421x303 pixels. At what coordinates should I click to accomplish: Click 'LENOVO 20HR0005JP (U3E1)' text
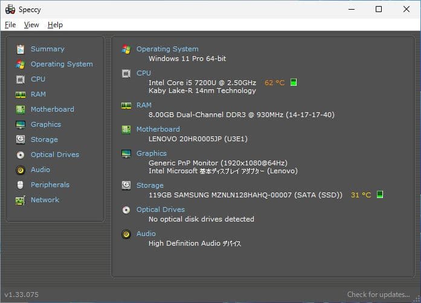[198, 139]
